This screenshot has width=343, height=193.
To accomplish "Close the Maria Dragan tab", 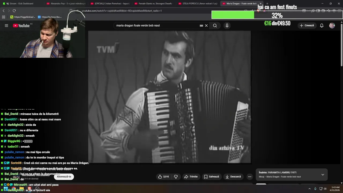I will point(260,3).
